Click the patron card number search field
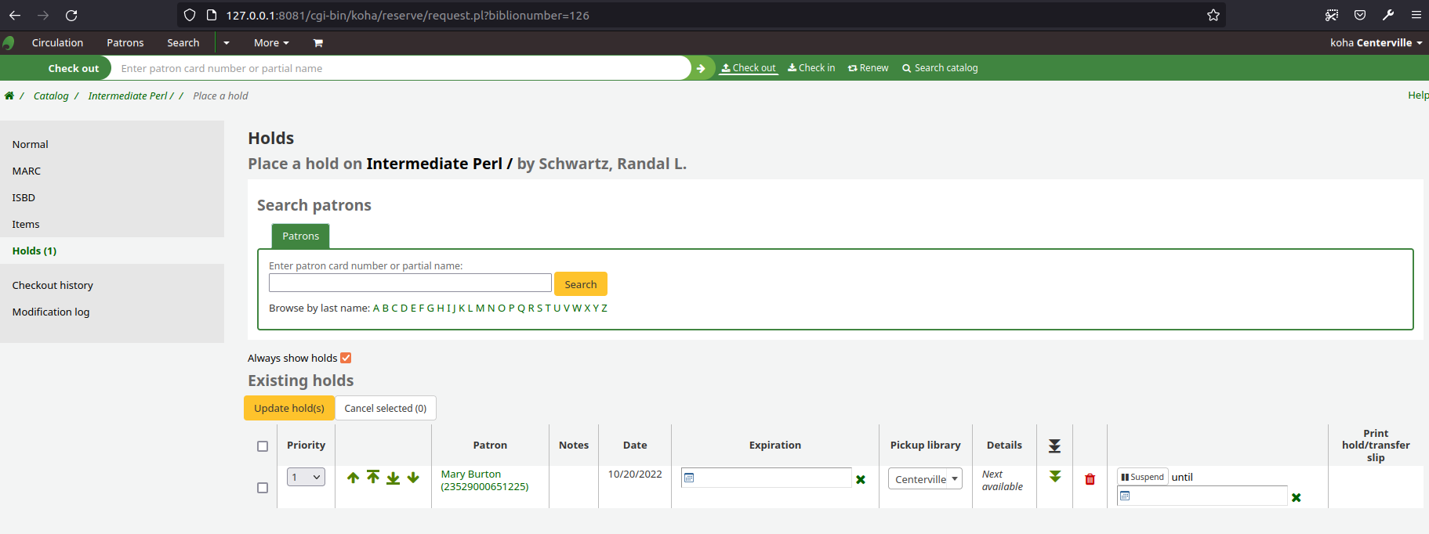 click(410, 283)
